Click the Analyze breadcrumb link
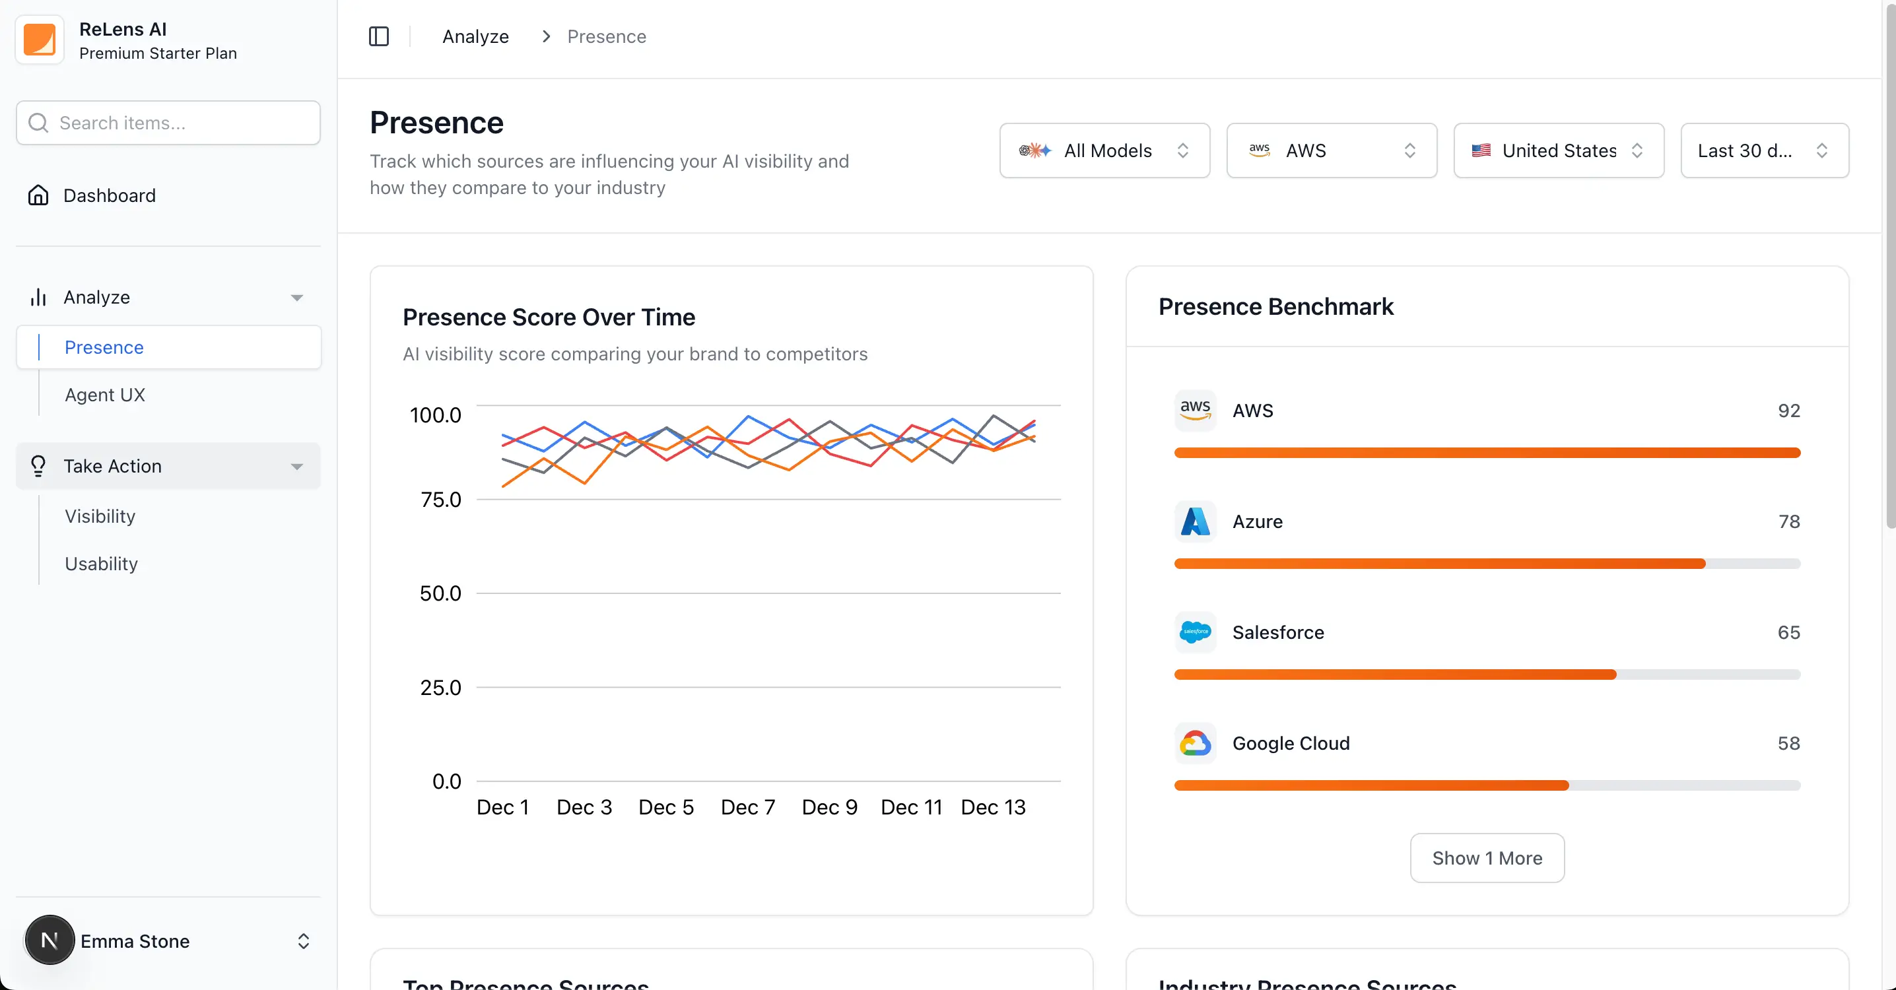Viewport: 1896px width, 990px height. click(475, 36)
